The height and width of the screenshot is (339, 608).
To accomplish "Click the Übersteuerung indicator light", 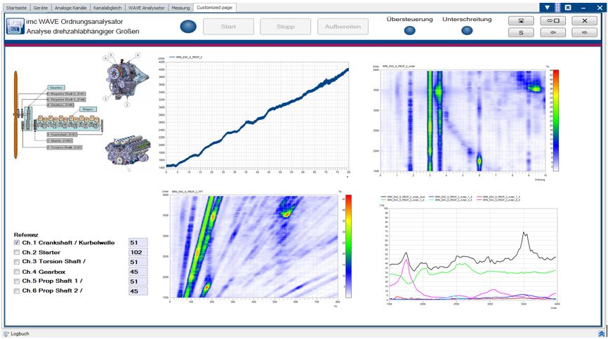I will click(410, 31).
